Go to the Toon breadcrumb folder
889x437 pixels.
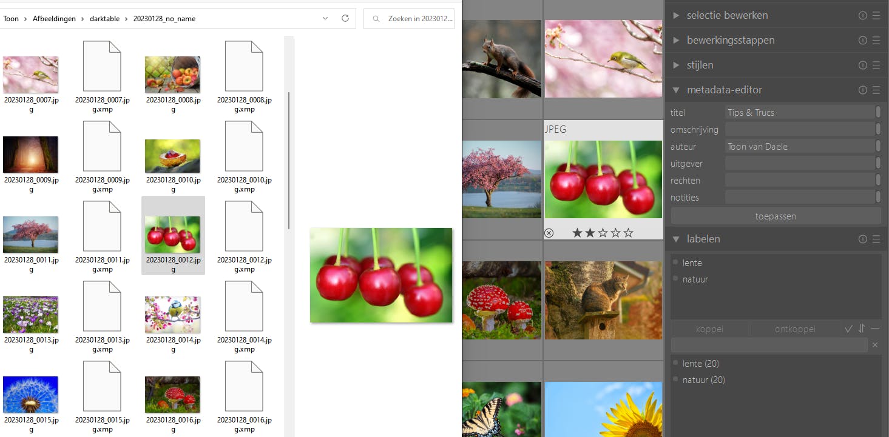11,19
